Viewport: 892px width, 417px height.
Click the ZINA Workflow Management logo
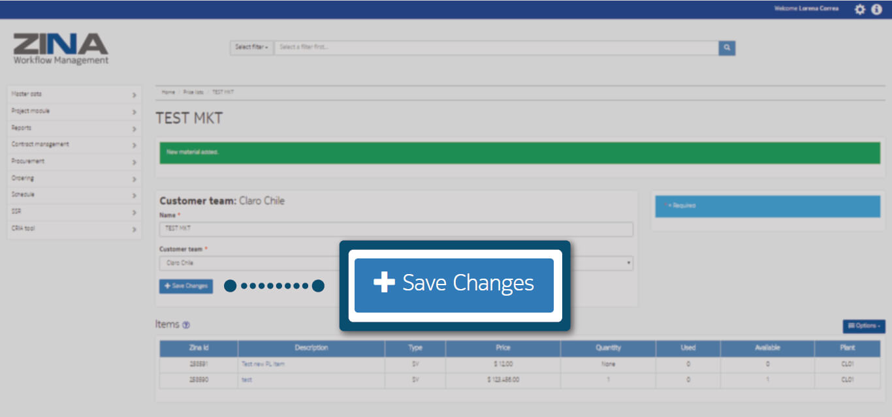tap(61, 49)
